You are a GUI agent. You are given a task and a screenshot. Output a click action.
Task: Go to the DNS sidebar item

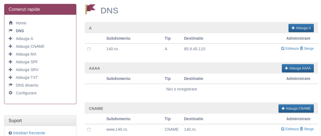tap(20, 31)
